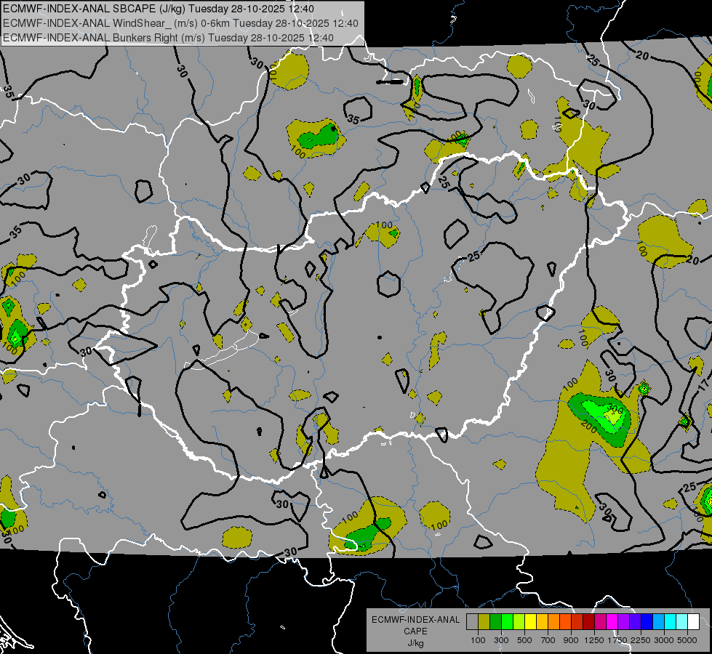Click the WindShear_ (m/s) 0-6km title line

point(180,23)
